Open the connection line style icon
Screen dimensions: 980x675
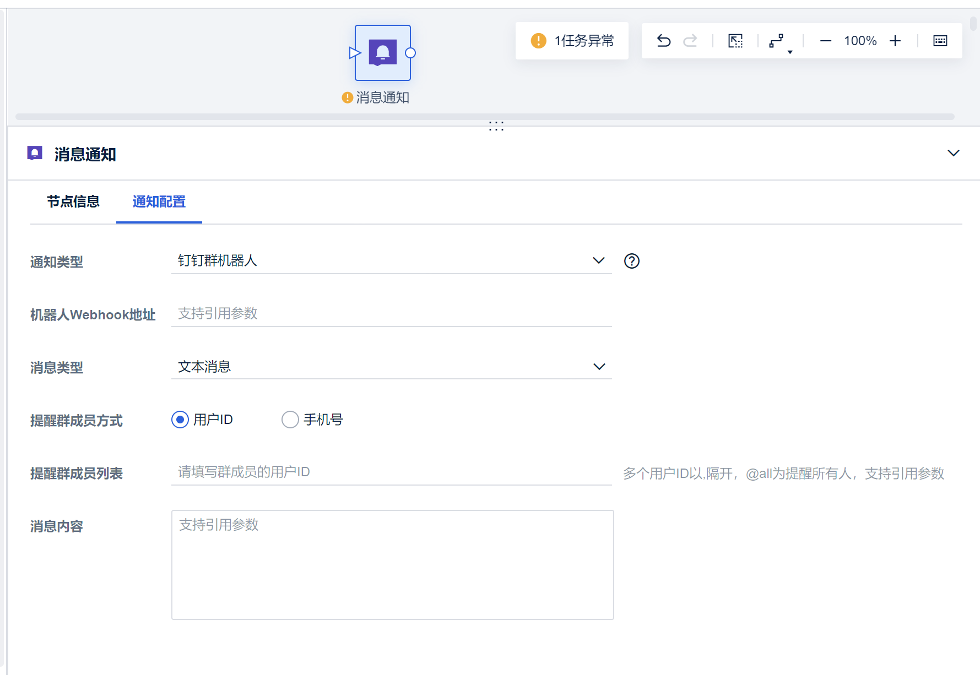[x=777, y=41]
